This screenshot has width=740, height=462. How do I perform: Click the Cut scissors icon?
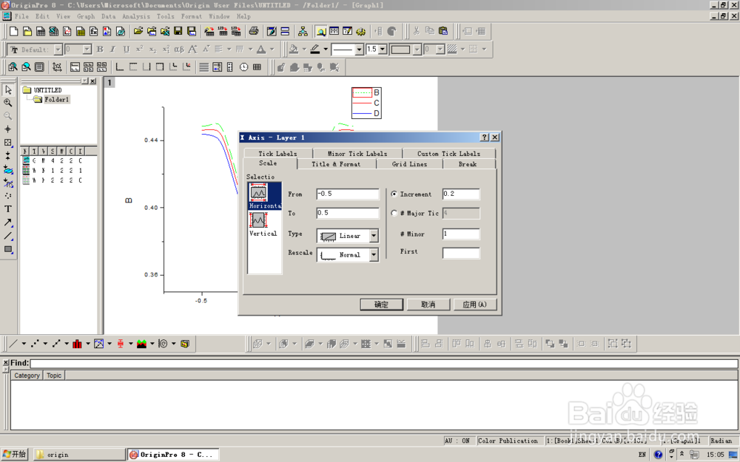[x=416, y=31]
